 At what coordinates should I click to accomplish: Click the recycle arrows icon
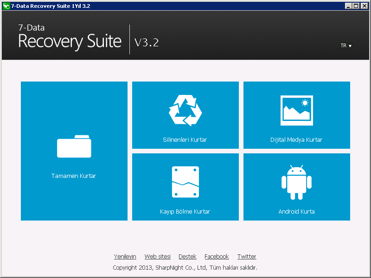[x=185, y=111]
